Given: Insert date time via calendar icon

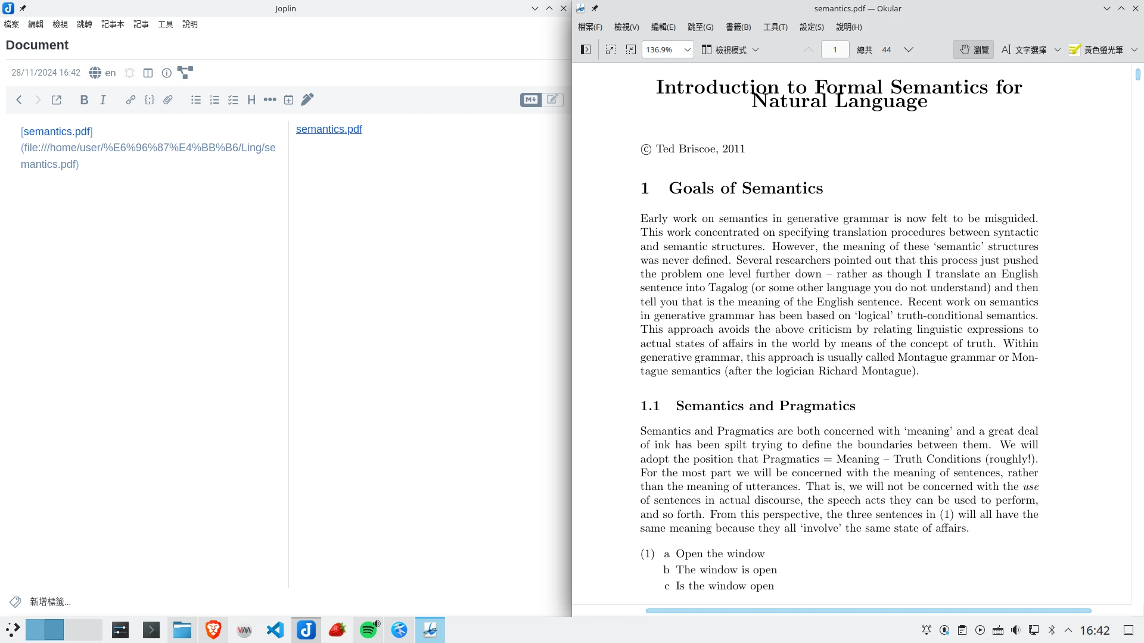Looking at the screenshot, I should coord(288,100).
